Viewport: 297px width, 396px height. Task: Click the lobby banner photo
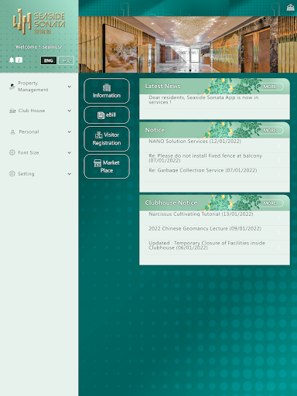click(188, 44)
